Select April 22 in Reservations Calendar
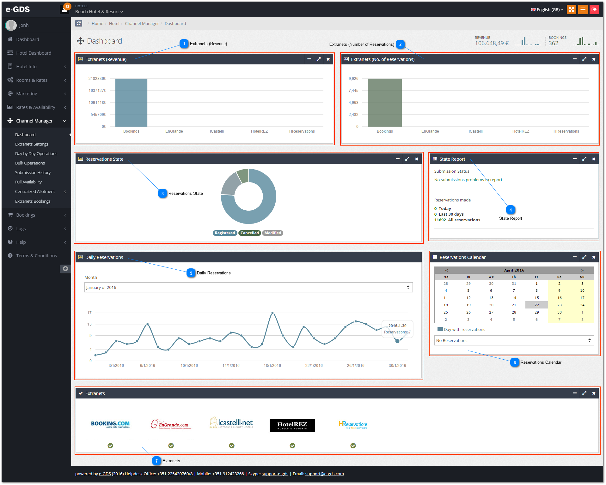The width and height of the screenshot is (606, 485). click(537, 305)
